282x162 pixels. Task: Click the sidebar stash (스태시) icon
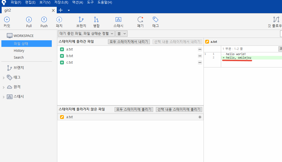click(10, 97)
